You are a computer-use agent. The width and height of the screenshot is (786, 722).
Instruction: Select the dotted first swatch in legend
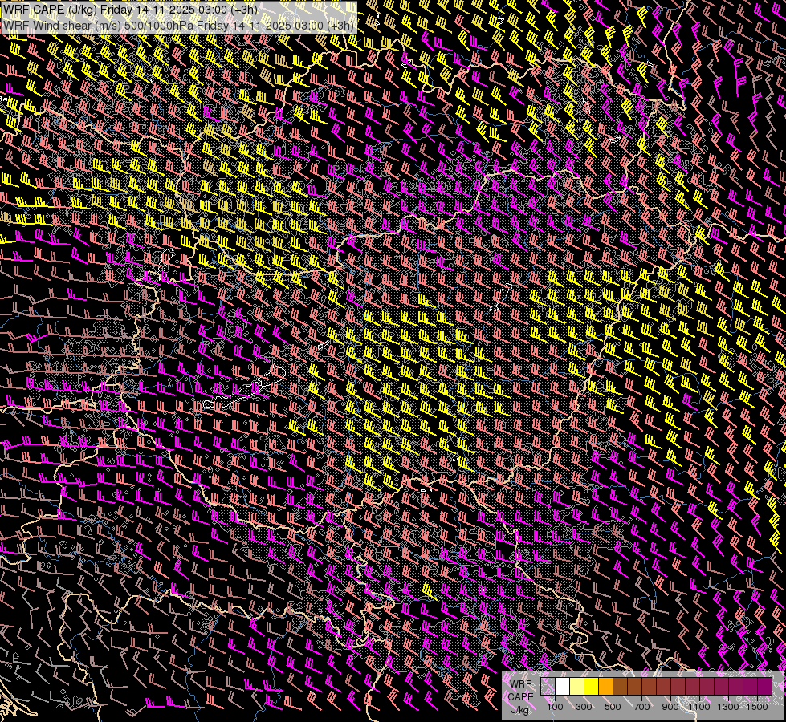[x=548, y=686]
